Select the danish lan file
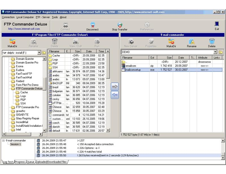The image size is (226, 174). coord(77,127)
